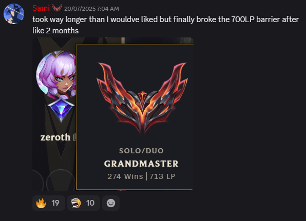Viewport: 306px width, 221px height.
Task: Click the Grandmaster emblem crest
Action: click(142, 97)
